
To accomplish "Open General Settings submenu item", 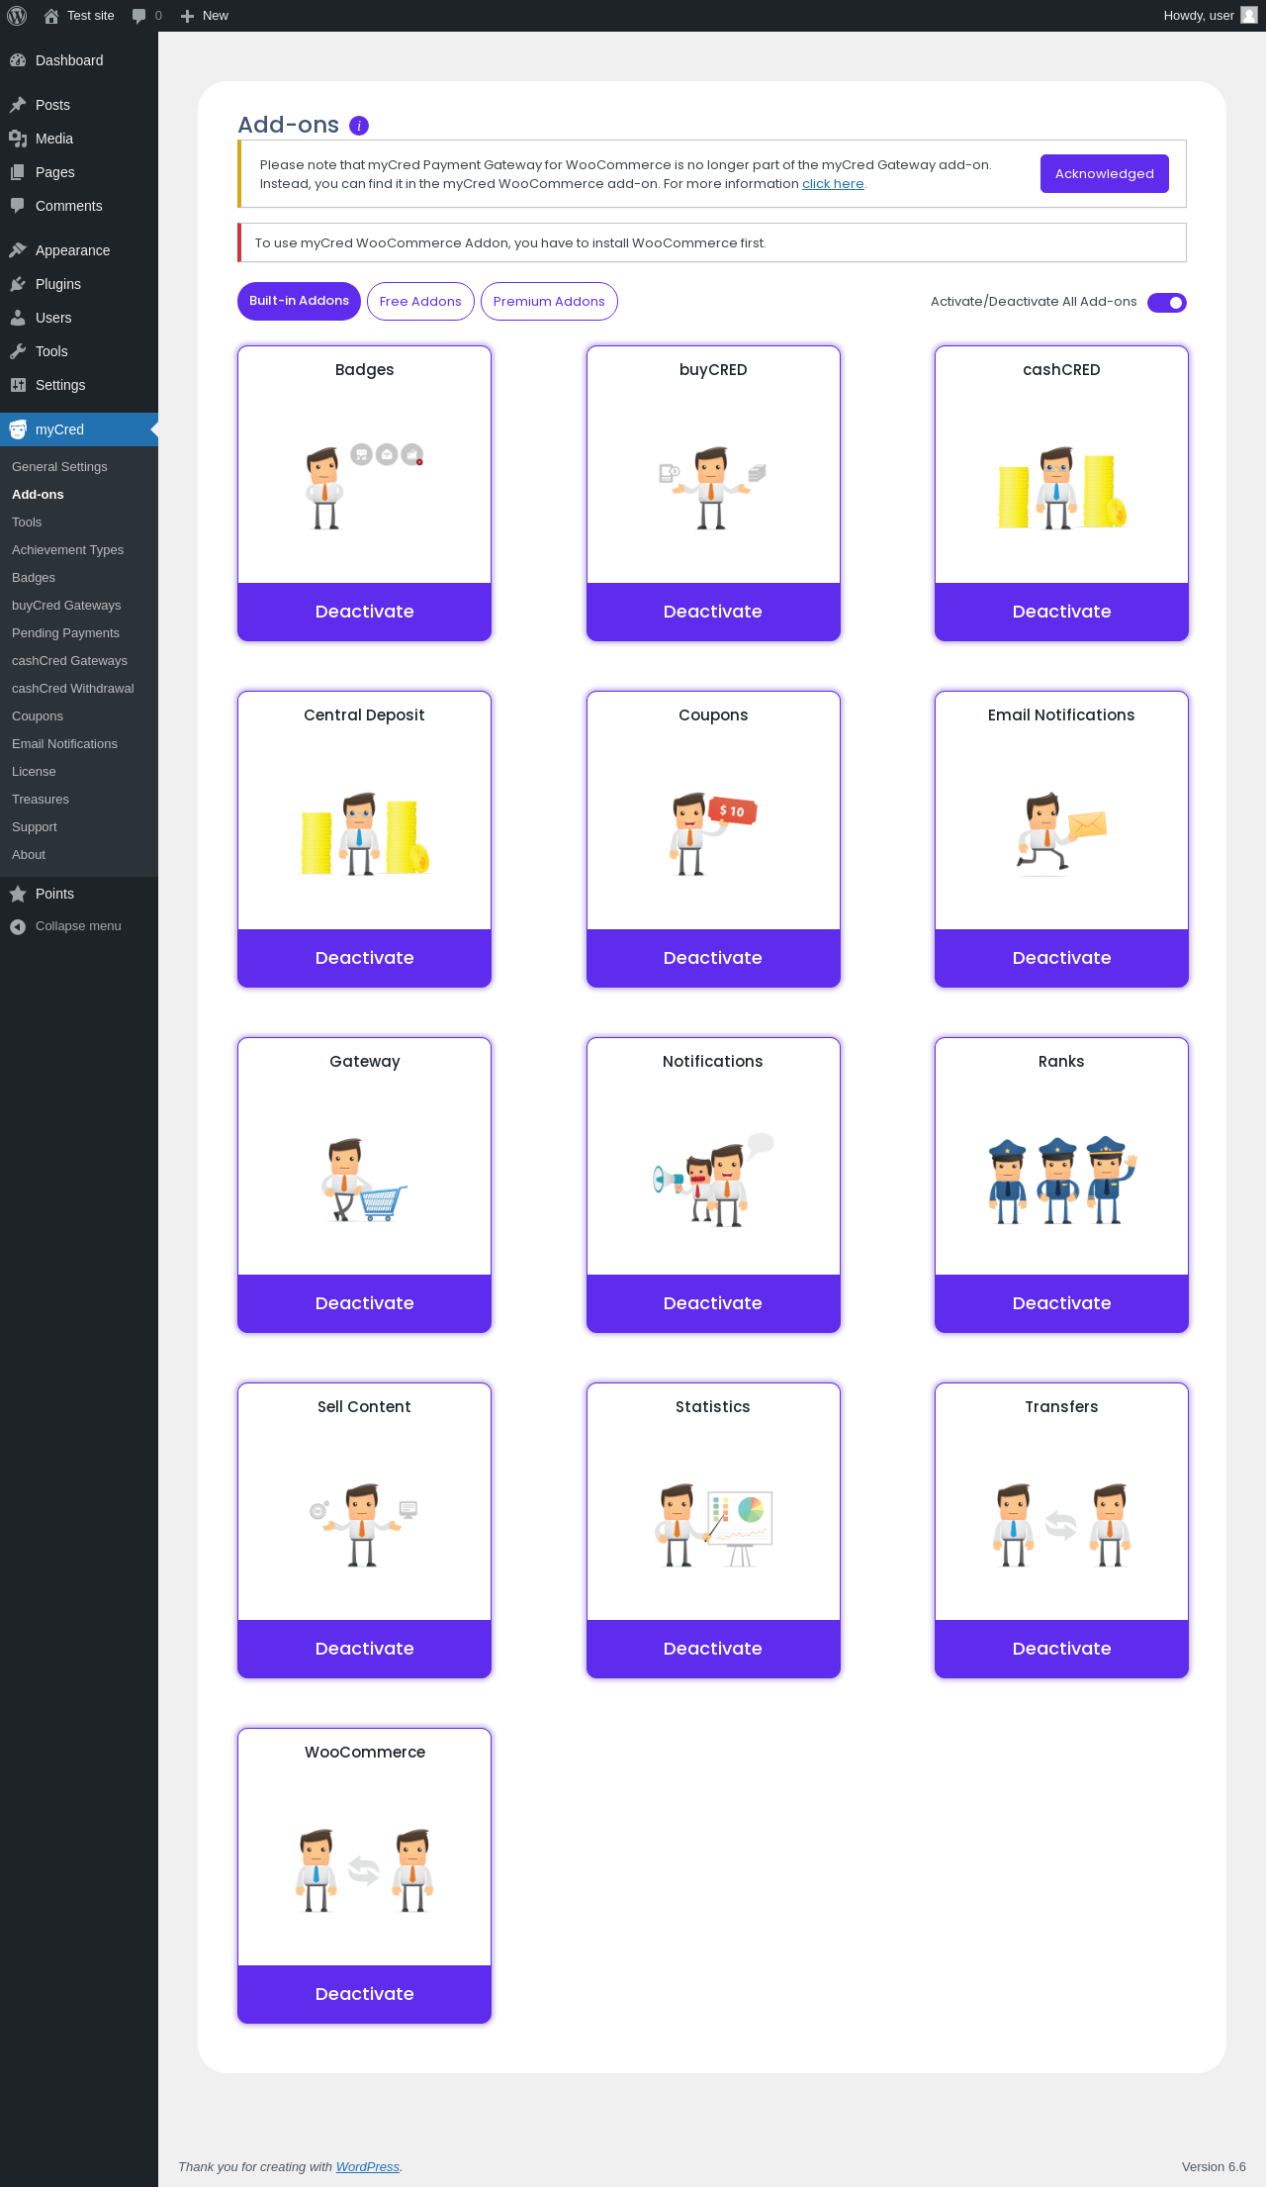I will pos(79,467).
